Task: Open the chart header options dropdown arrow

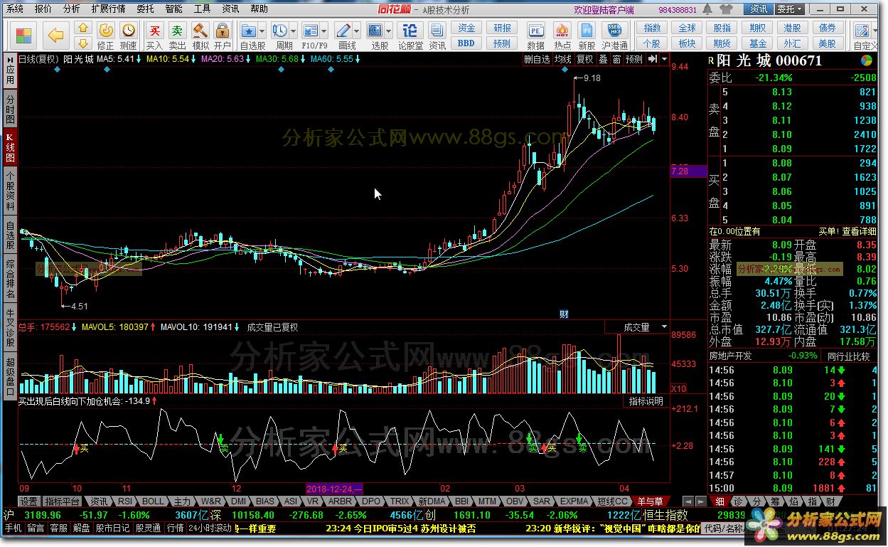Action: point(664,60)
